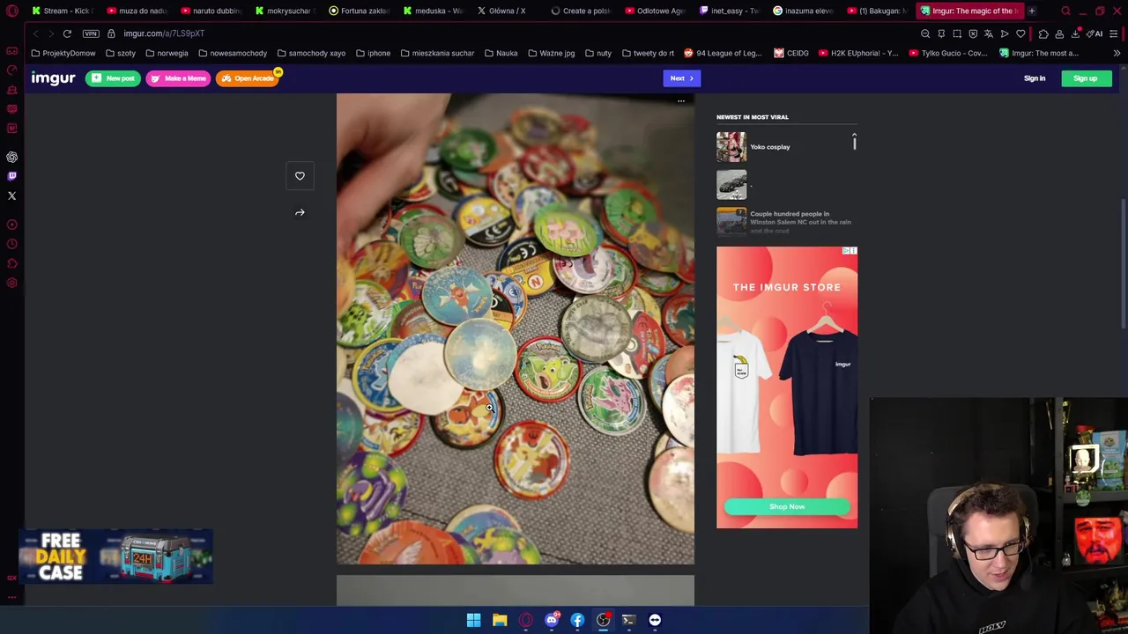Search tabs with magnifier in title bar
The image size is (1128, 634).
1065,11
